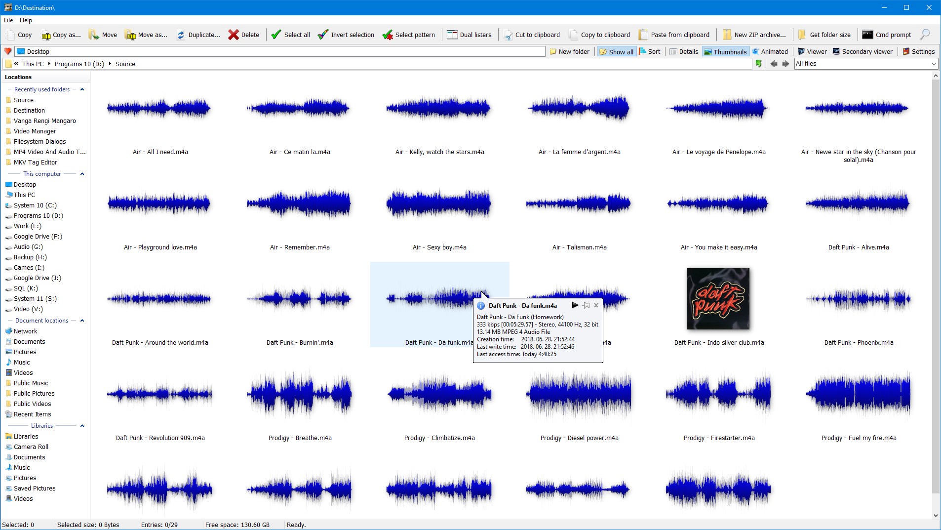Click the Move as... toolbar icon

pyautogui.click(x=130, y=35)
